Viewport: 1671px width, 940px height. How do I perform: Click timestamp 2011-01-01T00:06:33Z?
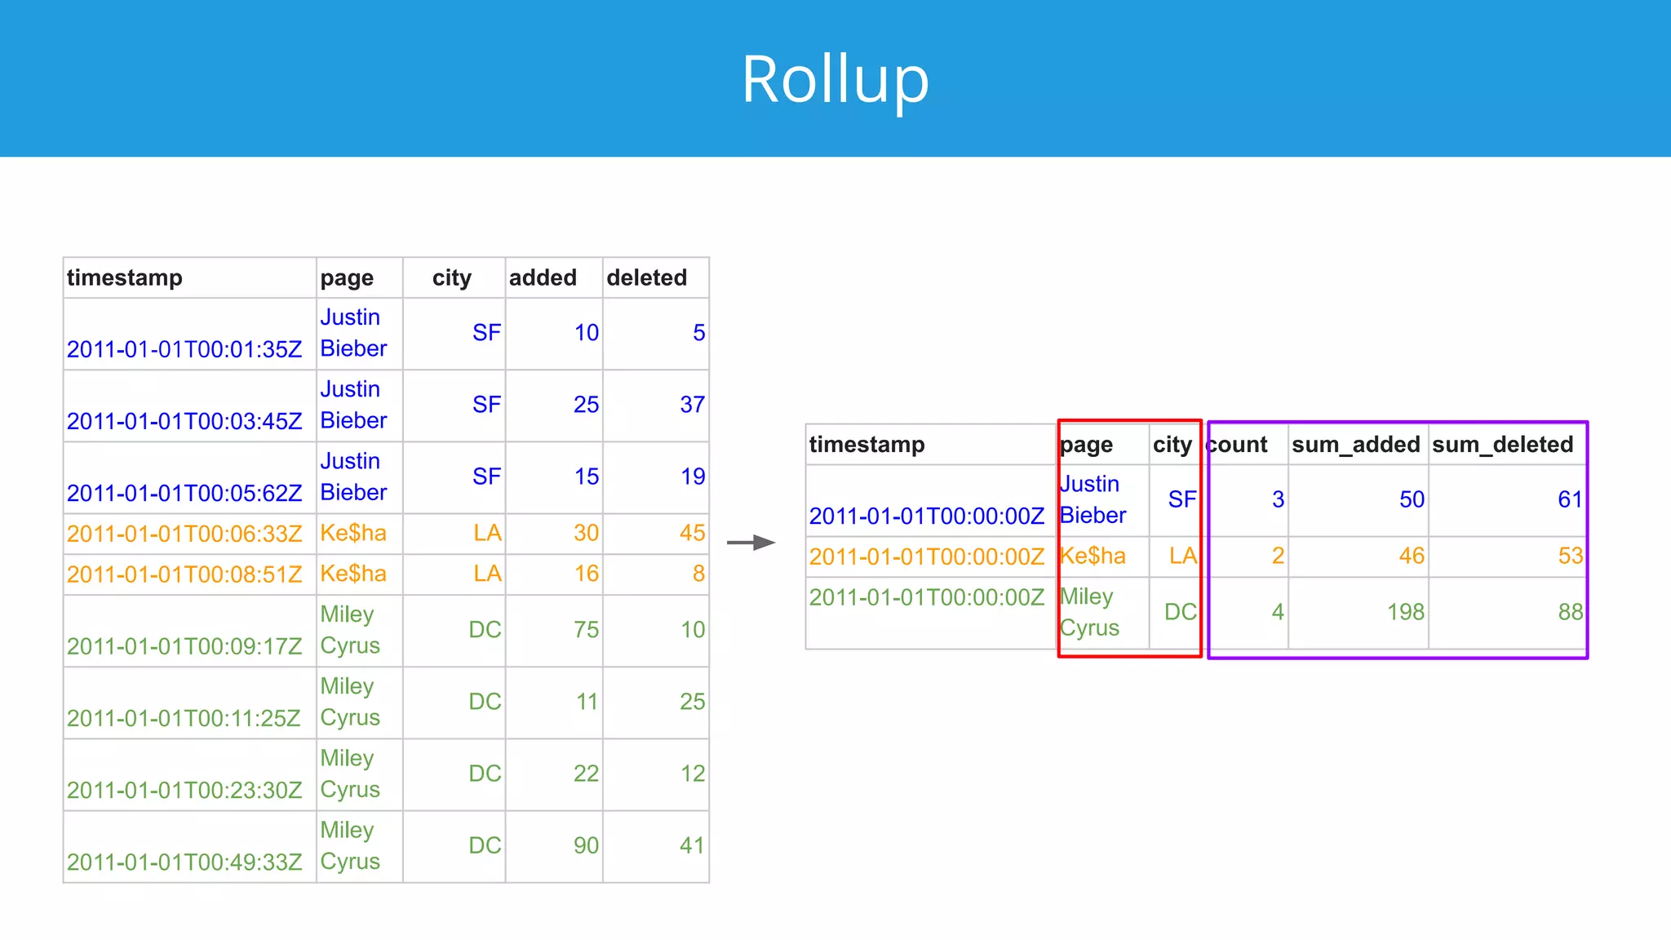(184, 534)
